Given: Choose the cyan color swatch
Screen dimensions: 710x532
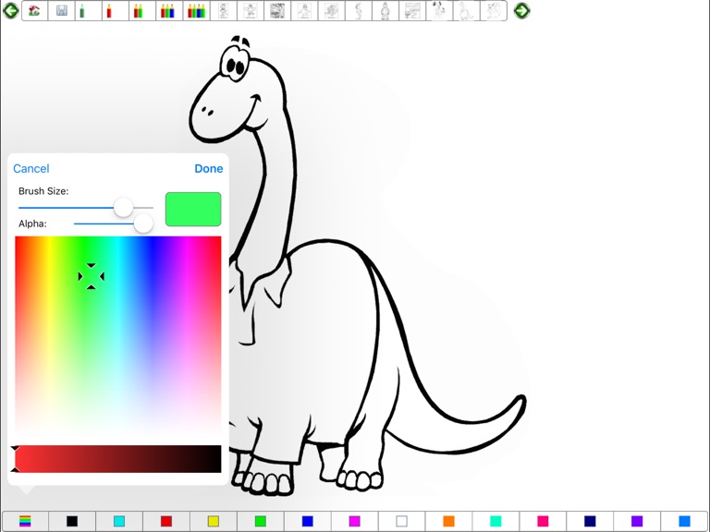Looking at the screenshot, I should point(119,521).
